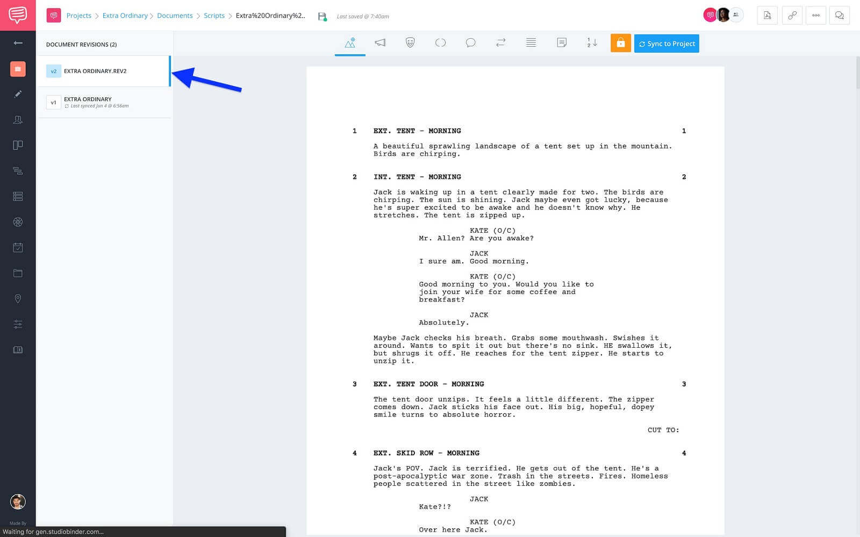This screenshot has width=860, height=537.
Task: Open the v1 EXTRA ORDINARY revision
Action: tap(88, 102)
